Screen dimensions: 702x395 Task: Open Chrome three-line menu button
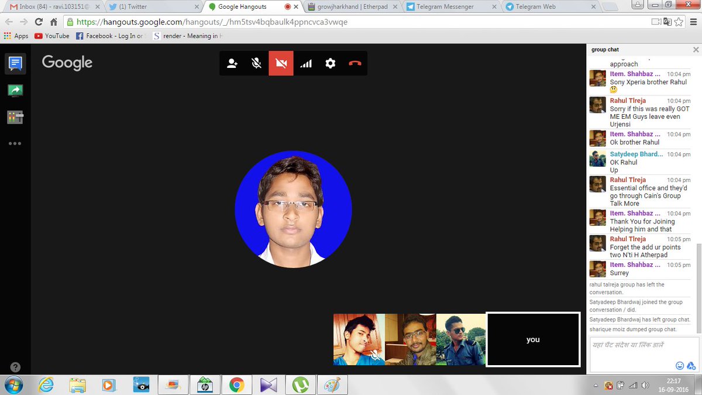693,22
